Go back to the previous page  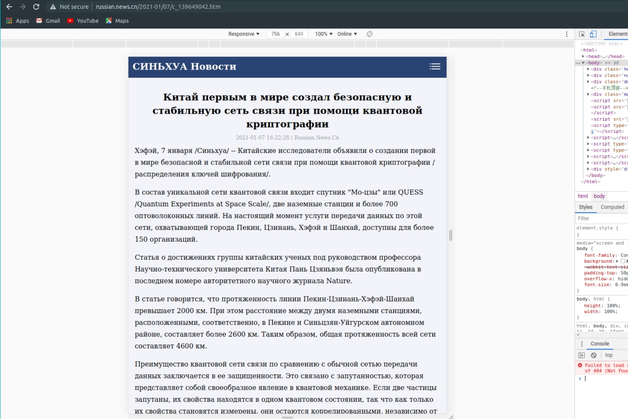9,7
